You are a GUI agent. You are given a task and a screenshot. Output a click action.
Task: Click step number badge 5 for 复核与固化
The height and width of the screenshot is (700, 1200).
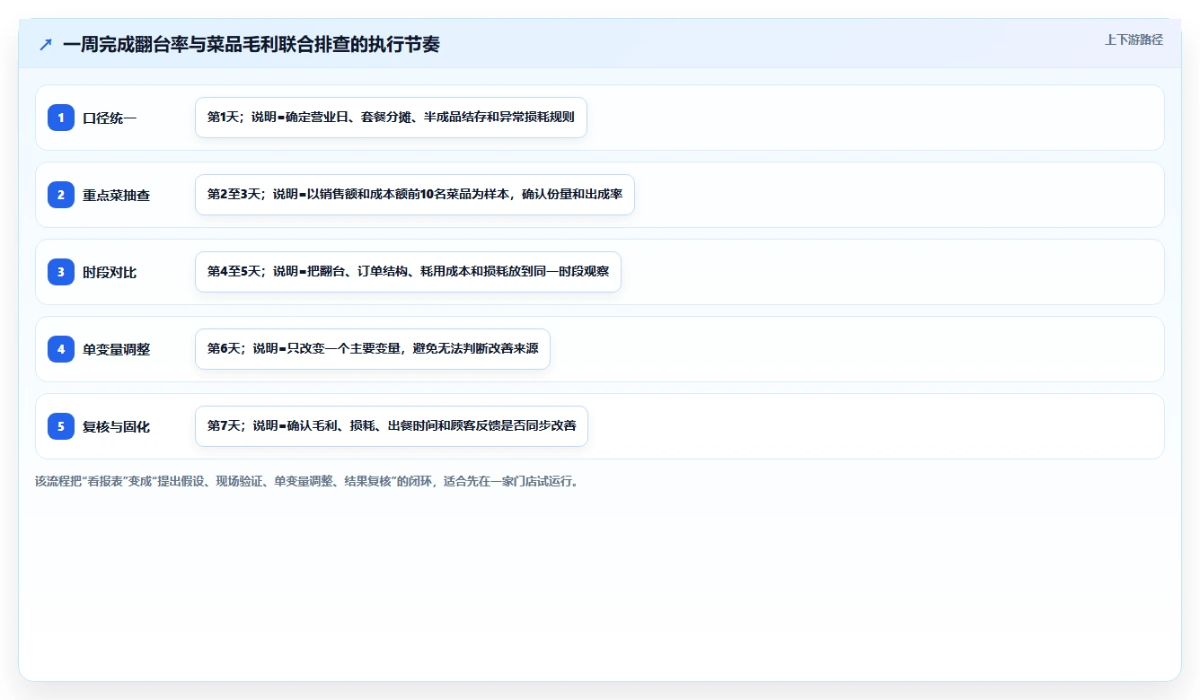(61, 426)
